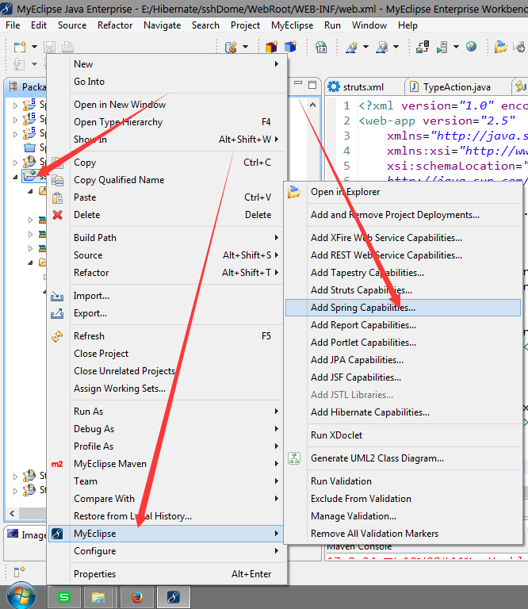Expand the Build Path submenu
This screenshot has height=609, width=528.
[x=277, y=238]
